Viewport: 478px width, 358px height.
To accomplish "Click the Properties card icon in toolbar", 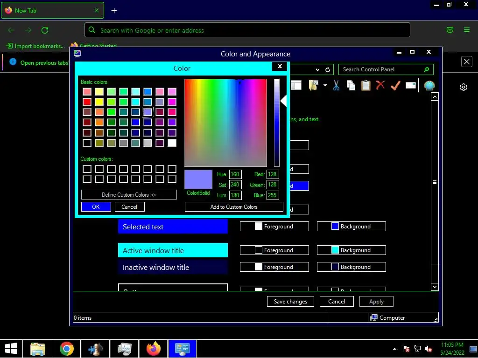I will 411,86.
